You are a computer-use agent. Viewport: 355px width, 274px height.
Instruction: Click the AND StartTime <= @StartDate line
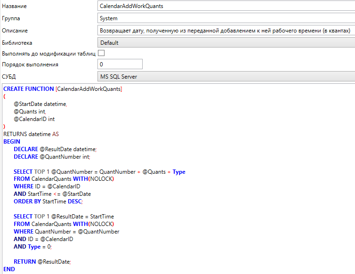[x=52, y=194]
